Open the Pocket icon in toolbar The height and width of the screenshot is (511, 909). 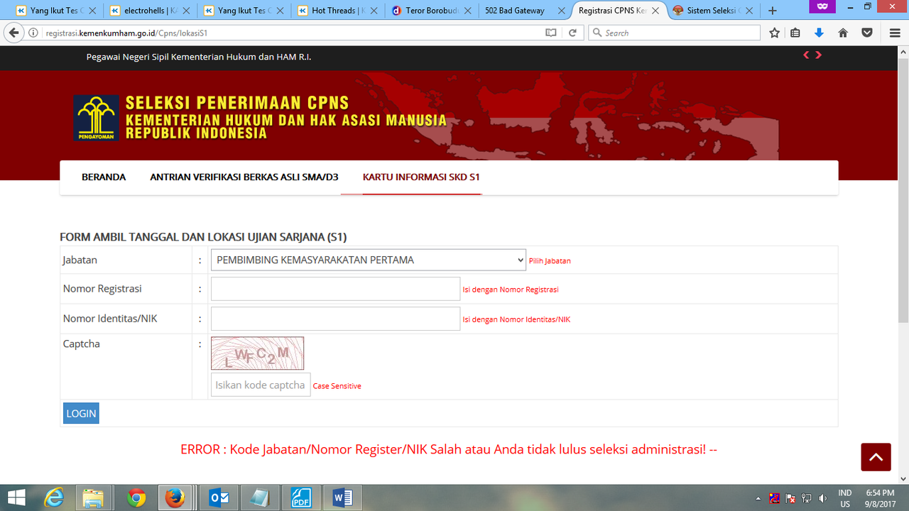point(867,33)
